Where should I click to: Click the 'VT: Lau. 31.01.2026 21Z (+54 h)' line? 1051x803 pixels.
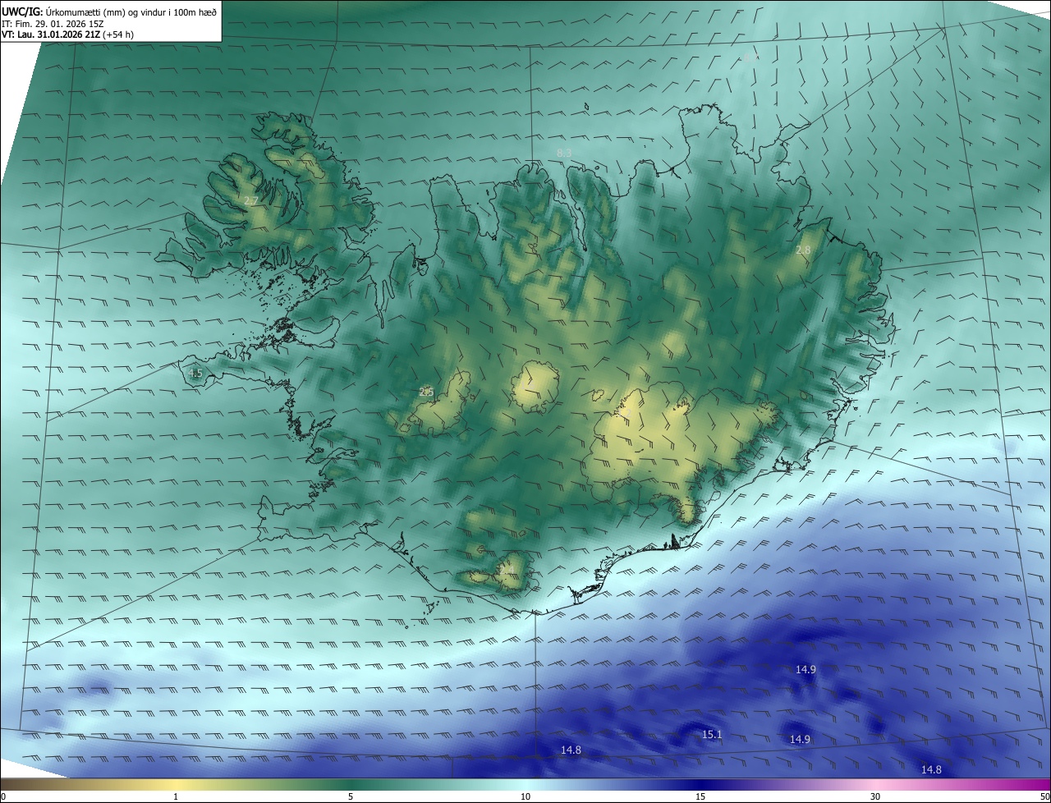[x=68, y=34]
